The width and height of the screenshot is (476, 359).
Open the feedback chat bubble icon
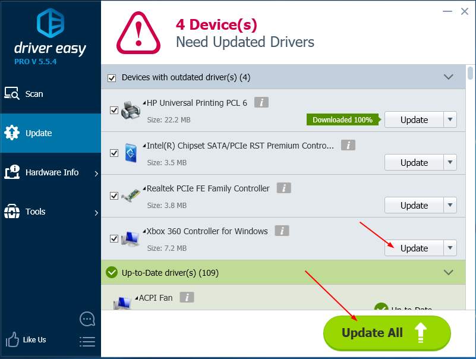click(87, 319)
